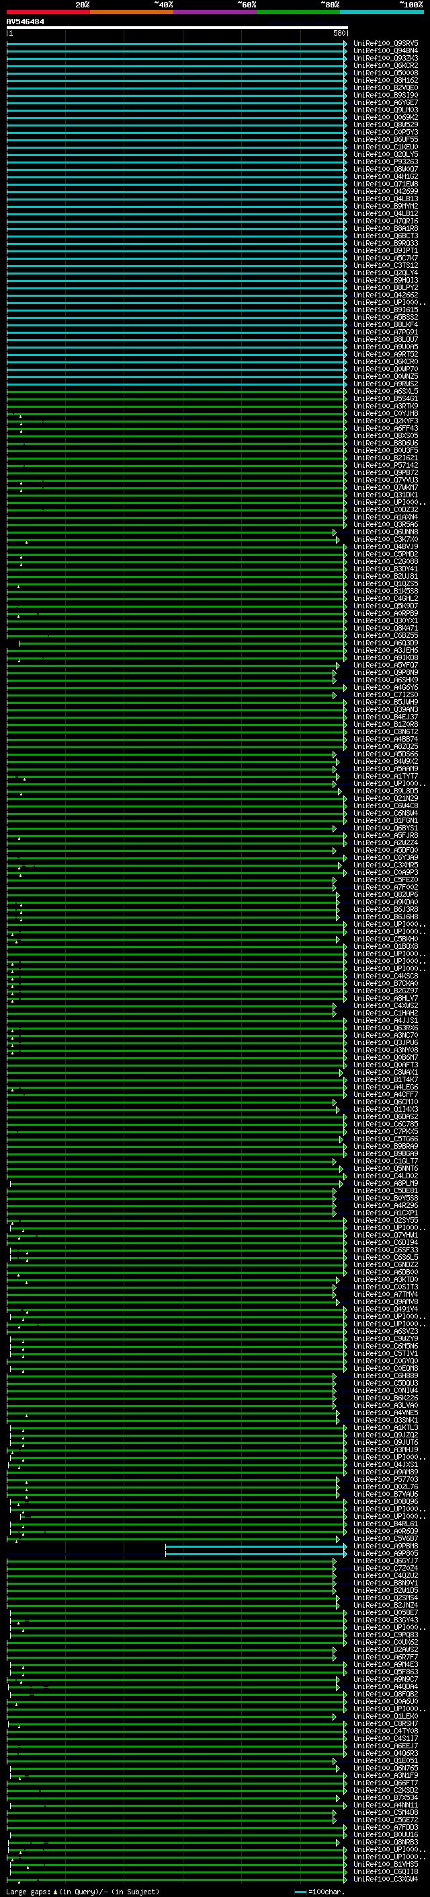Click the purple ~60% identity legend segment

pos(214,12)
